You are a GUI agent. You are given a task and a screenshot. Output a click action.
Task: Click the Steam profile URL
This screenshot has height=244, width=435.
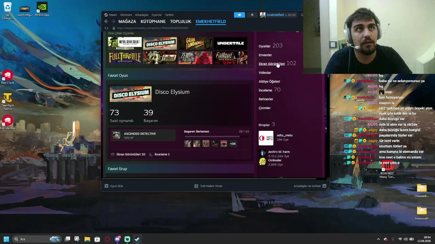(153, 28)
